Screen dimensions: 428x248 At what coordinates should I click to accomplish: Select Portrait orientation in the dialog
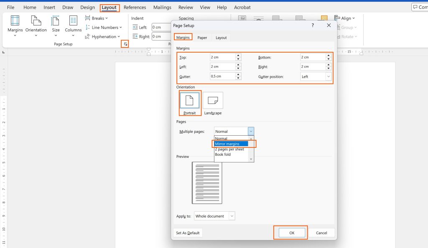click(190, 101)
